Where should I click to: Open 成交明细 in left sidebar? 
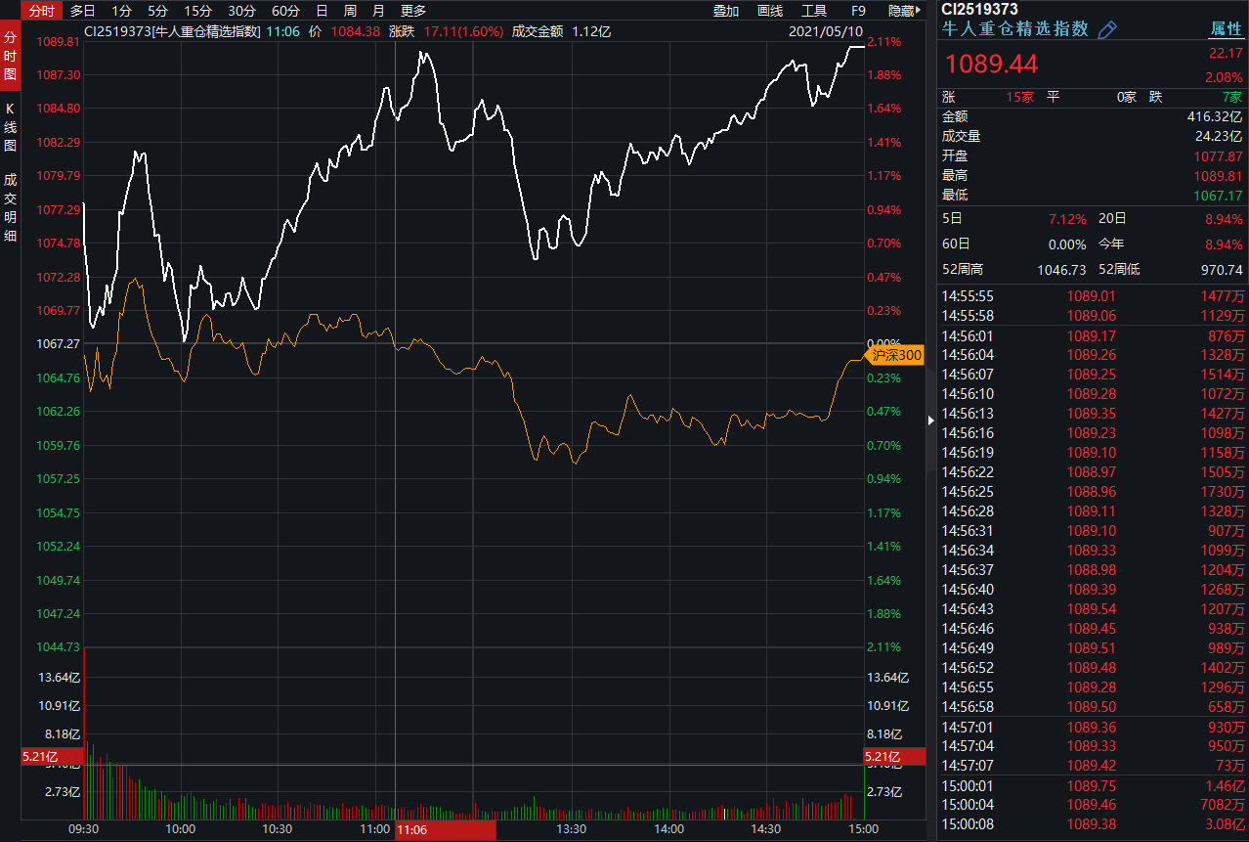coord(11,207)
